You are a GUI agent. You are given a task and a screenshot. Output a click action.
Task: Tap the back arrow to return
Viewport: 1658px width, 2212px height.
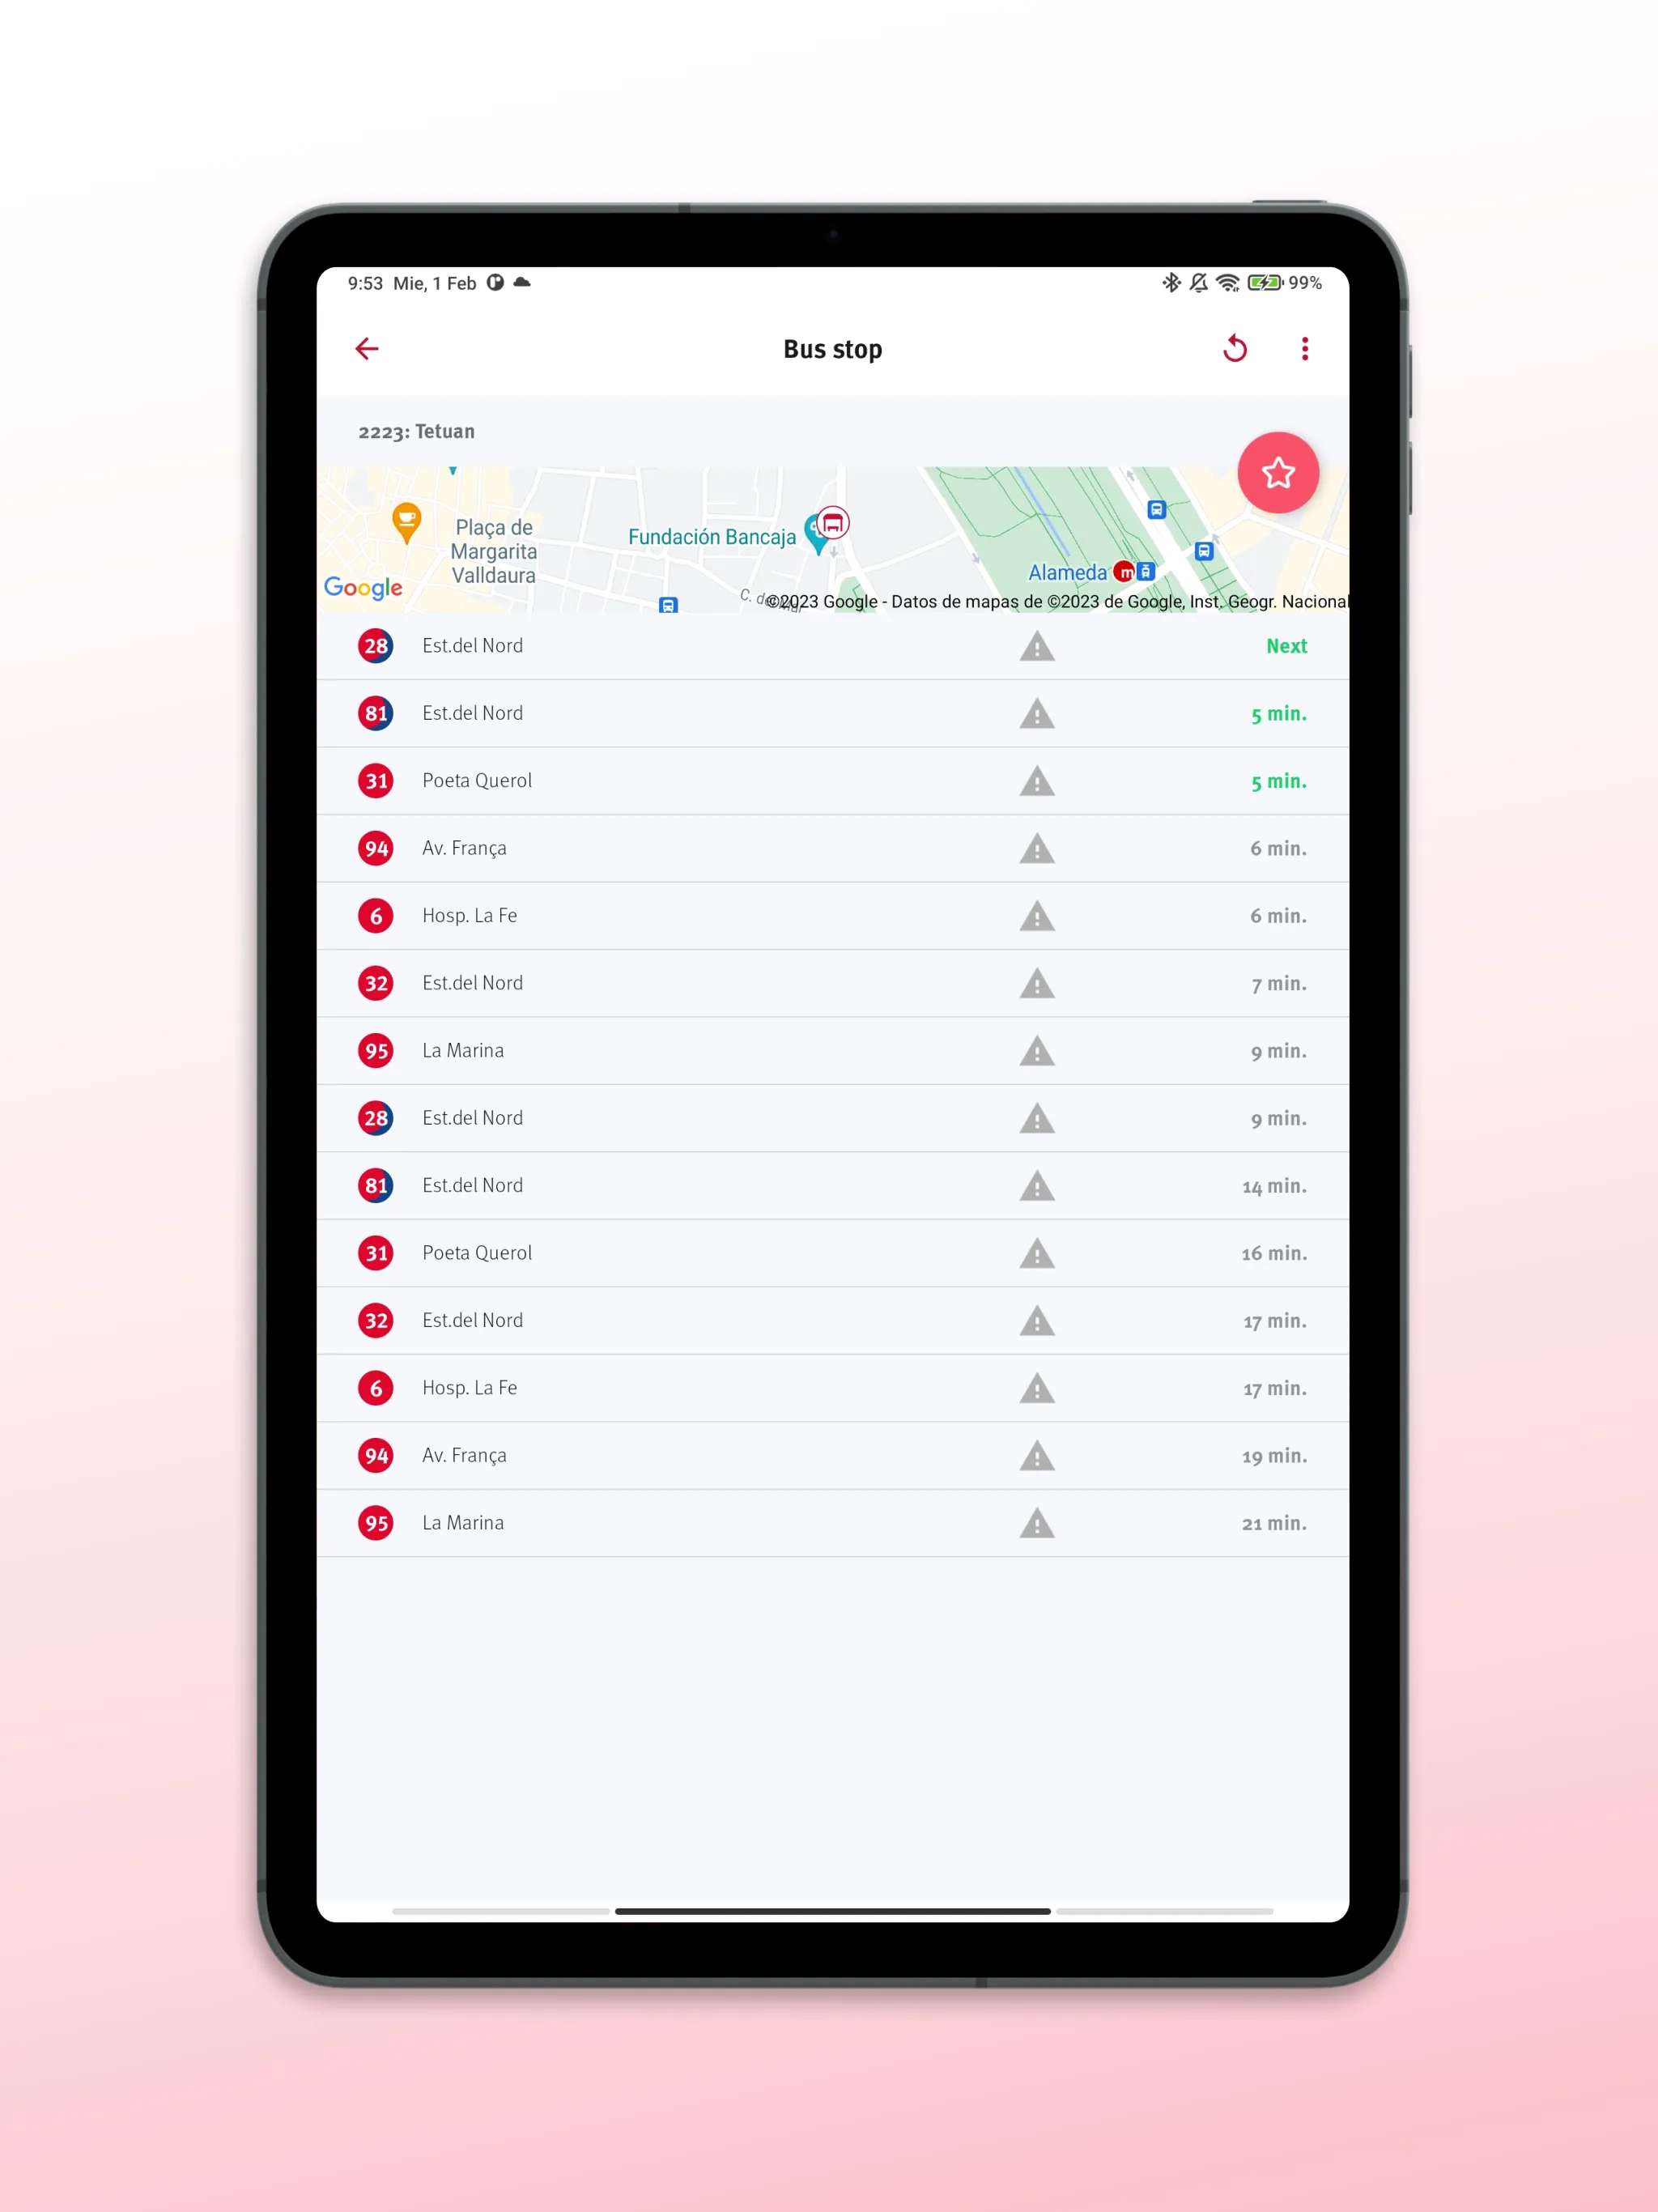click(x=371, y=348)
